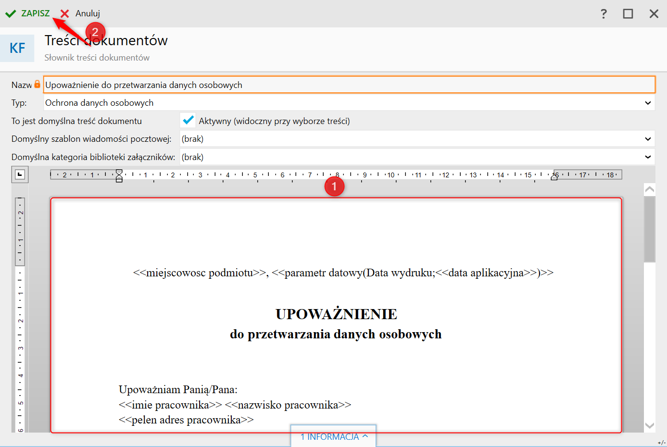Select the left indent marker on ruler
This screenshot has width=667, height=447.
[119, 175]
